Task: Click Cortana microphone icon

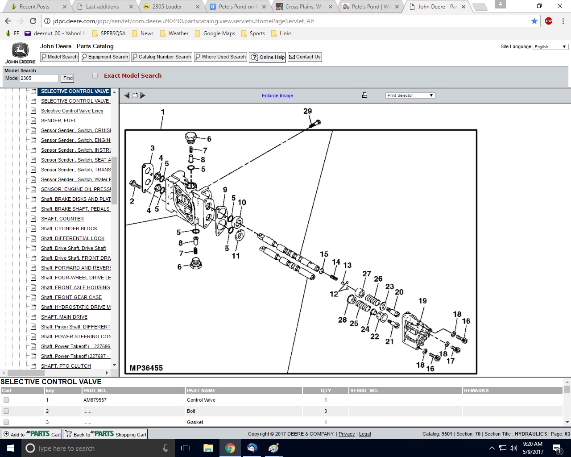Action: (x=166, y=448)
